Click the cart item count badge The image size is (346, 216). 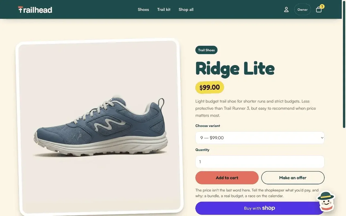pos(322,6)
